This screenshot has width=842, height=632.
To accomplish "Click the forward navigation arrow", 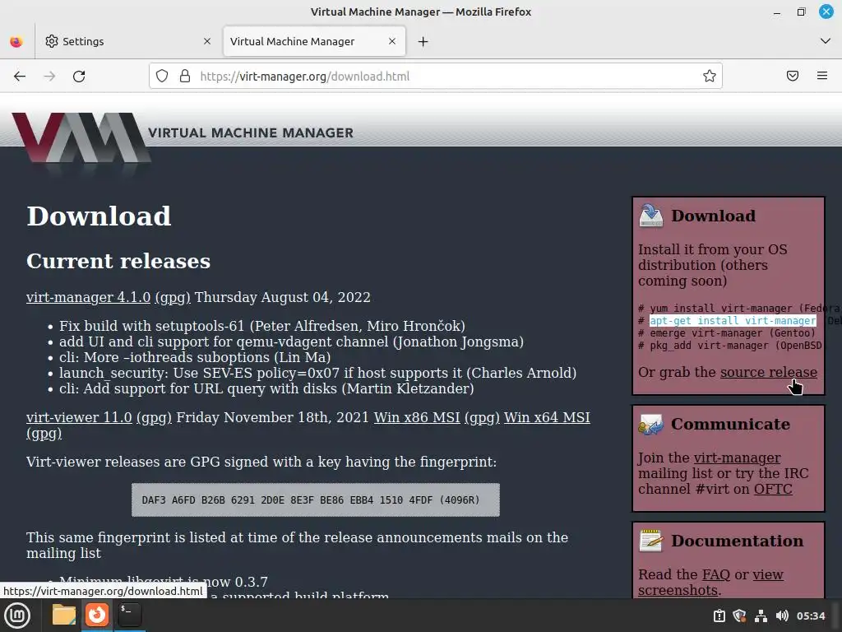I will [x=49, y=77].
